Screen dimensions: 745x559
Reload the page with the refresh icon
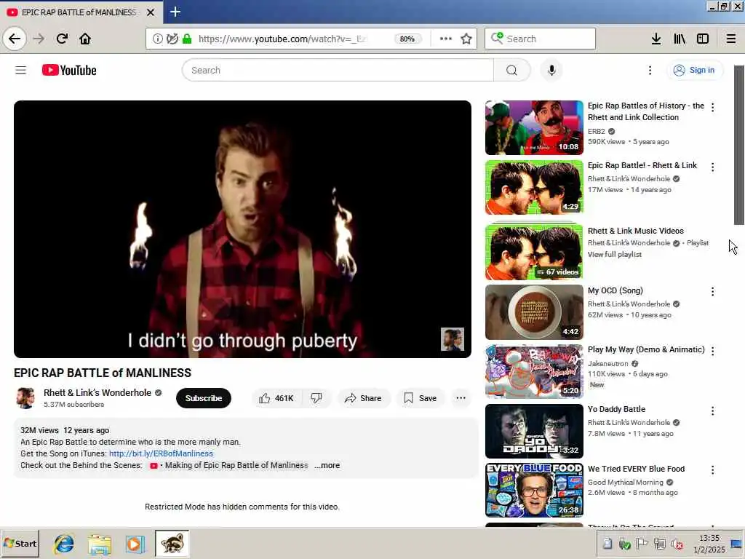tap(62, 39)
